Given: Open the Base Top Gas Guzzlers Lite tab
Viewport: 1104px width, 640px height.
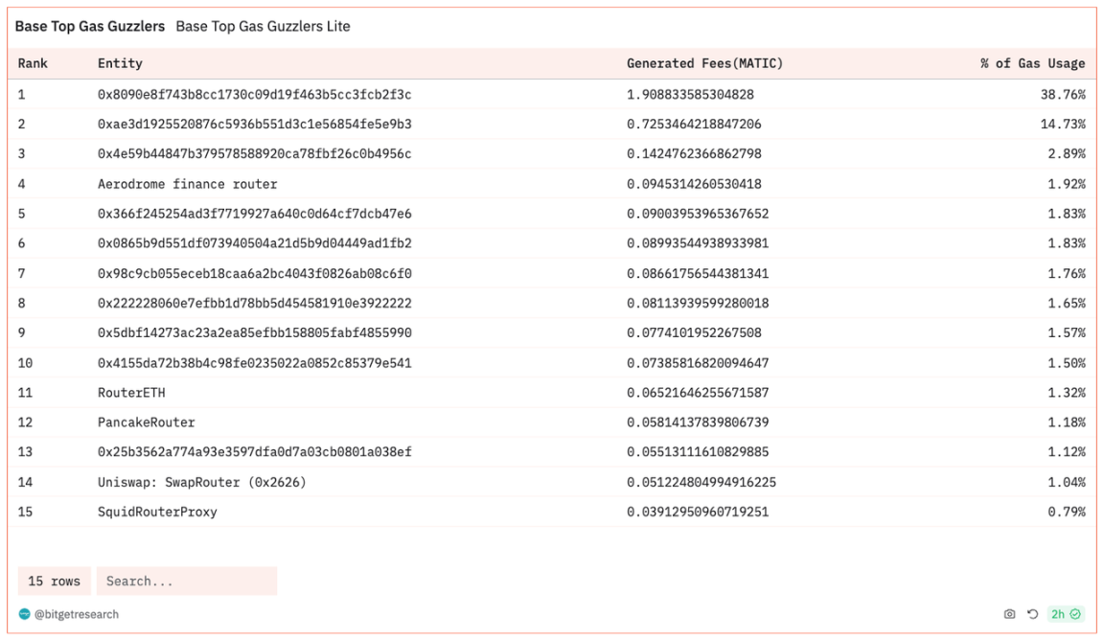Looking at the screenshot, I should coord(263,26).
